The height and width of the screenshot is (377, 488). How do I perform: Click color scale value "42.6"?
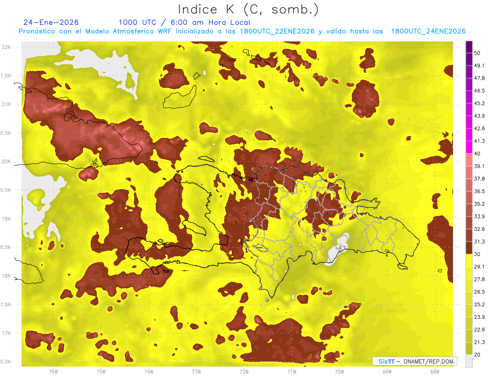[x=479, y=129]
